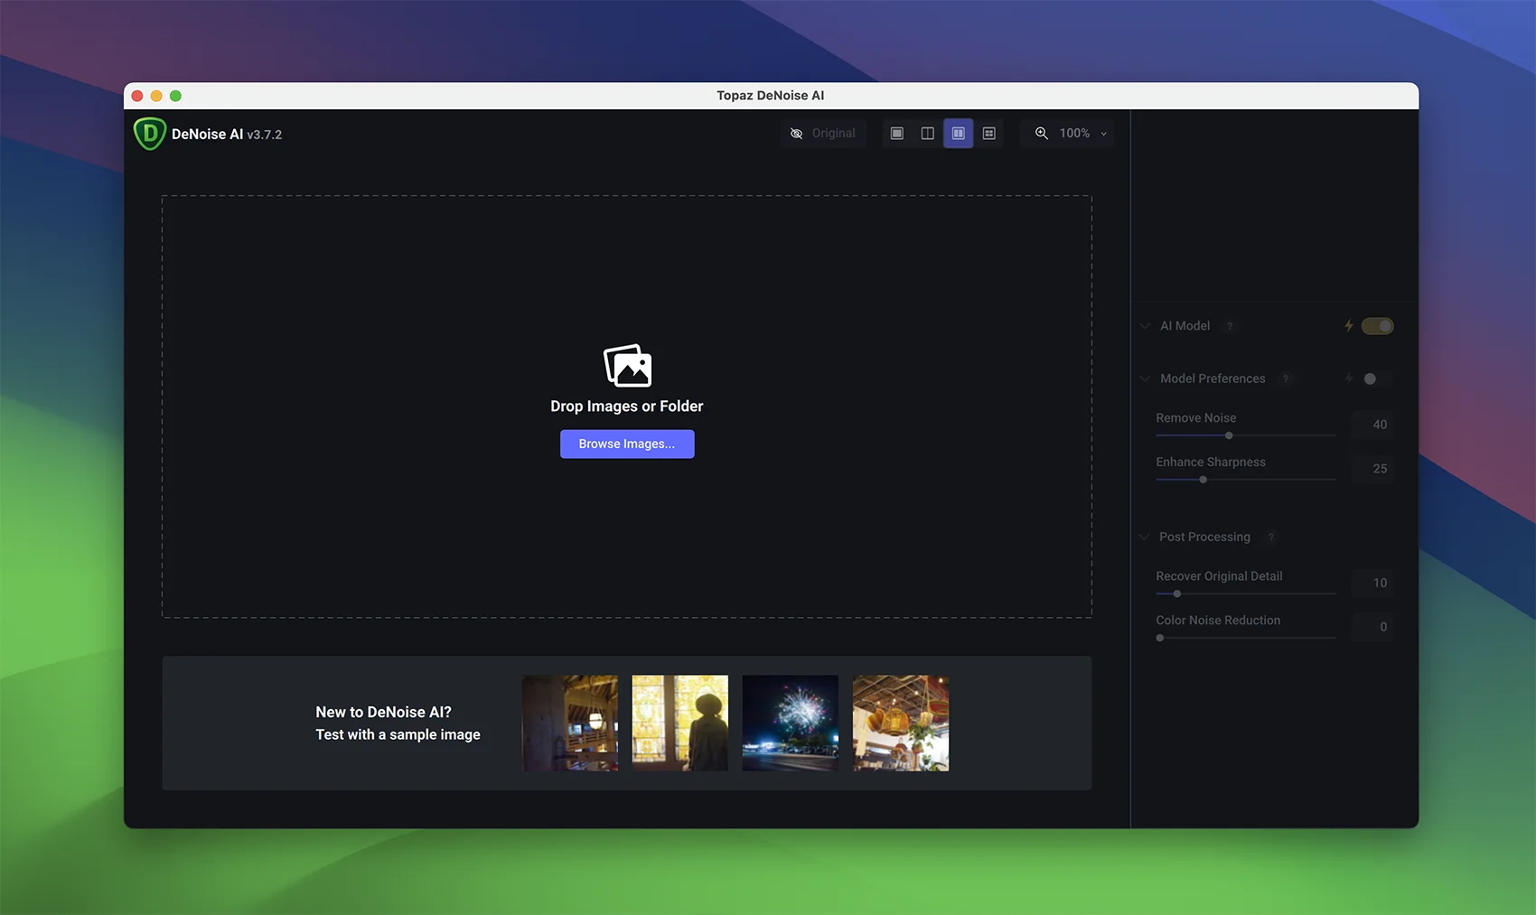
Task: Open AI Model help question mark
Action: (x=1230, y=326)
